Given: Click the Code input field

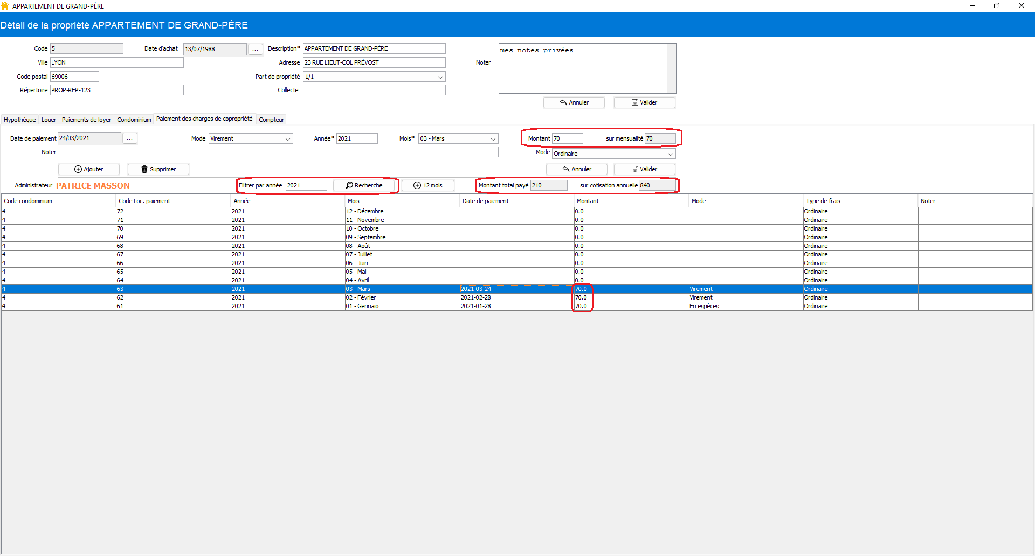Looking at the screenshot, I should (87, 48).
